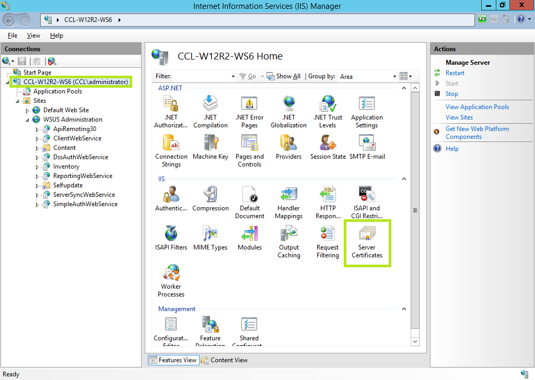Viewport: 535px width, 380px height.
Task: Open Connection Strings feature
Action: tap(171, 151)
